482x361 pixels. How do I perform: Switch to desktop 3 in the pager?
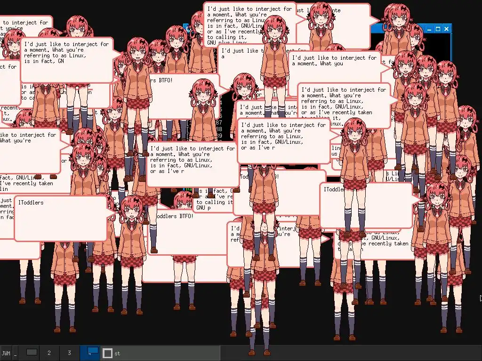[70, 353]
